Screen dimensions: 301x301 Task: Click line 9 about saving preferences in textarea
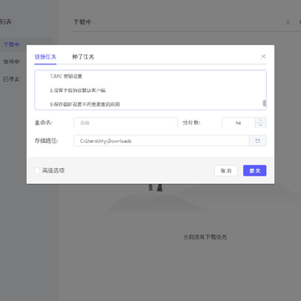pos(85,105)
